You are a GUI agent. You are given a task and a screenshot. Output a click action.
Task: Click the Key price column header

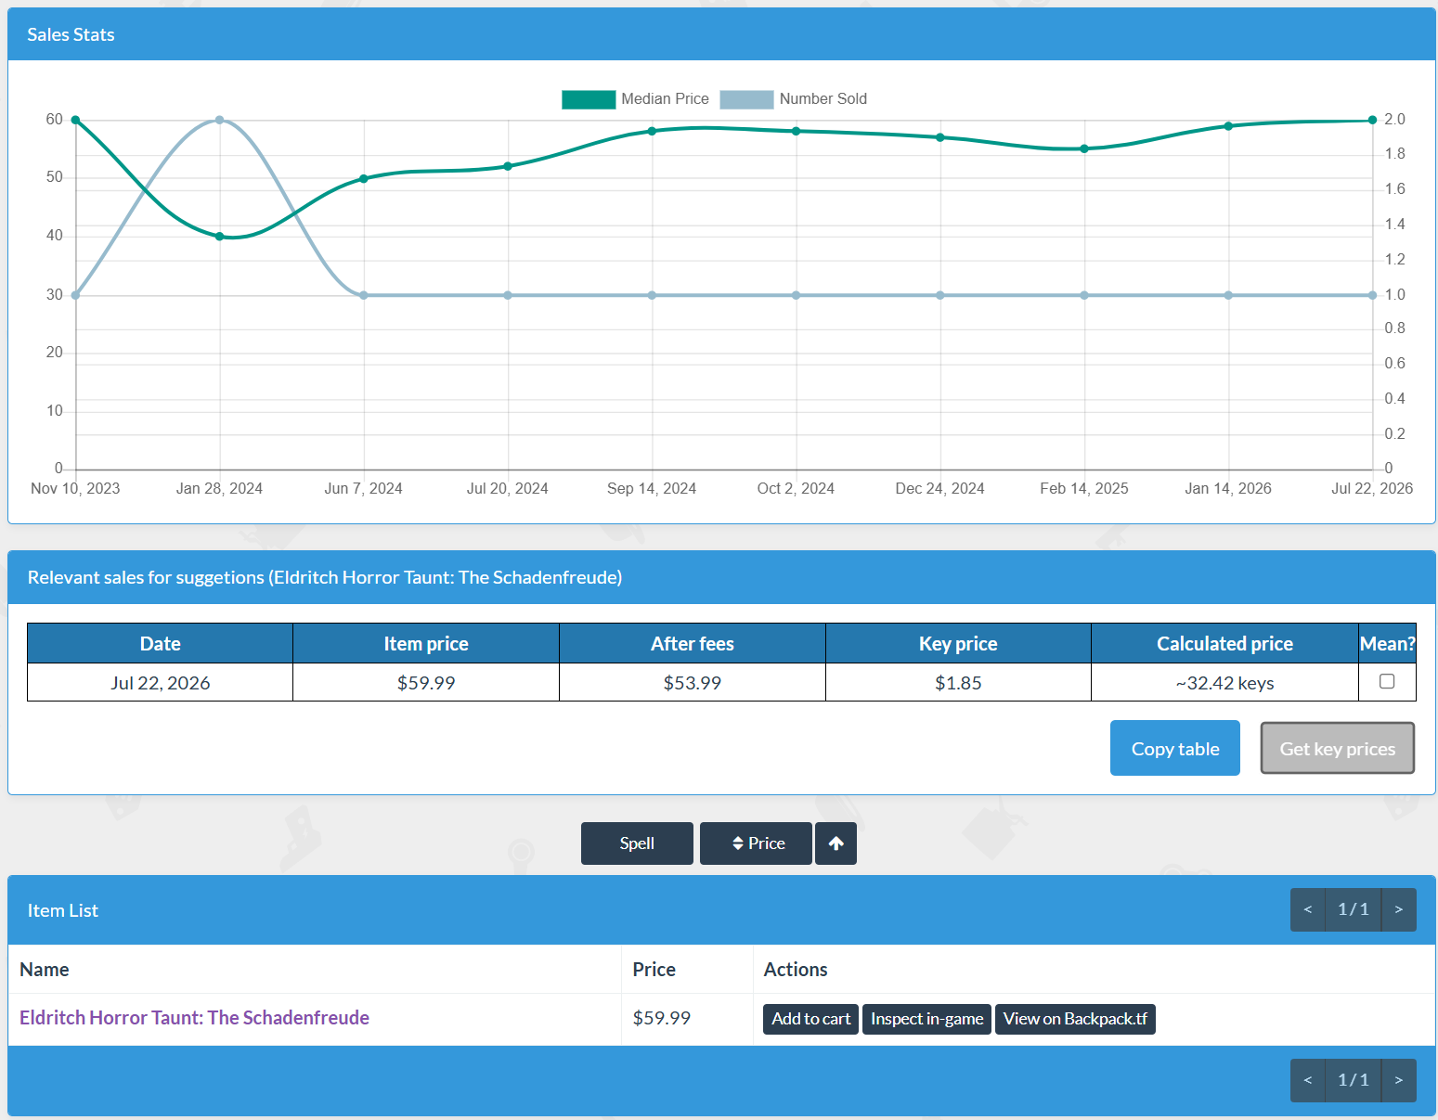pyautogui.click(x=958, y=643)
